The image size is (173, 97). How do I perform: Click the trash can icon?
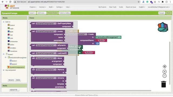pyautogui.click(x=164, y=84)
